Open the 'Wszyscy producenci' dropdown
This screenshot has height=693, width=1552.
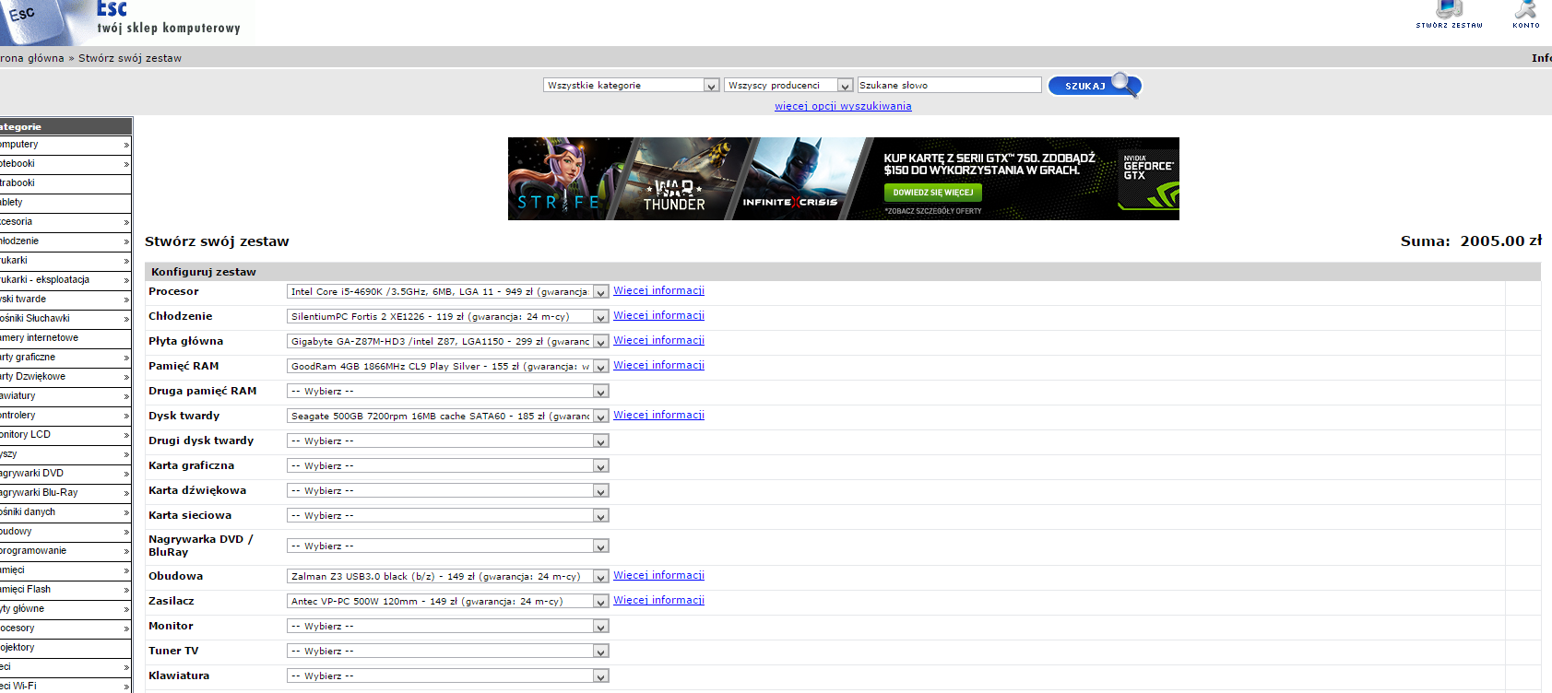[x=788, y=85]
